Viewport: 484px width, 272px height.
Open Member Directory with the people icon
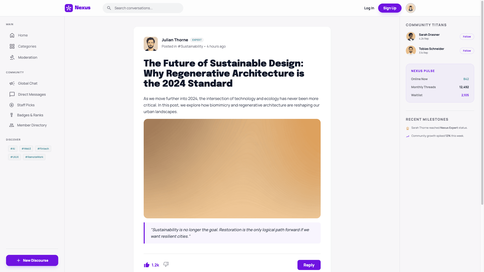point(12,125)
